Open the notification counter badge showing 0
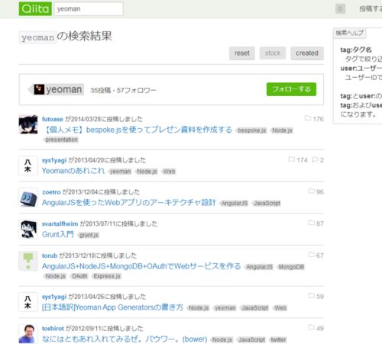382x344 pixels. pos(340,9)
